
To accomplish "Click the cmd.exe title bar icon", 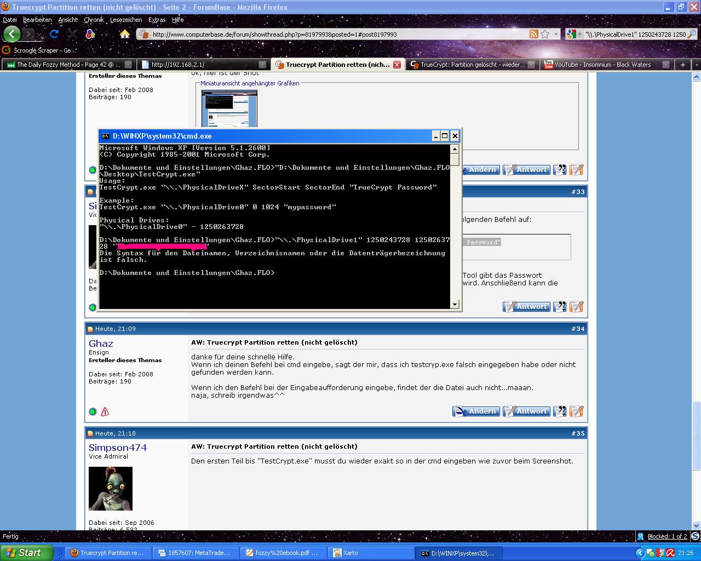I will [105, 136].
